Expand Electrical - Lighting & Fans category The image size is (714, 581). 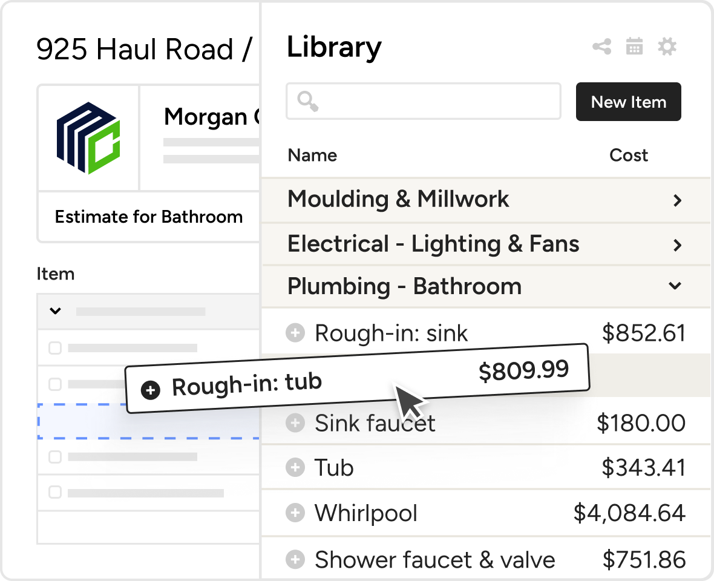[x=677, y=245]
